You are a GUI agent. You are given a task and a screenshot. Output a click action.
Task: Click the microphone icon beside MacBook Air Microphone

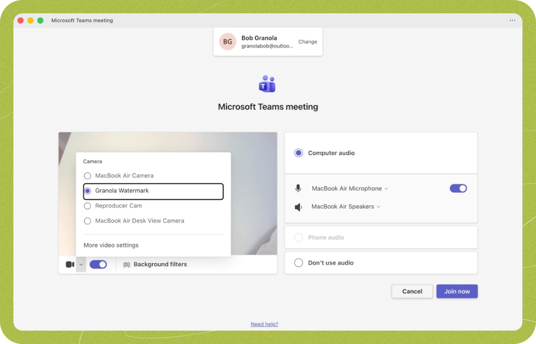pos(298,188)
